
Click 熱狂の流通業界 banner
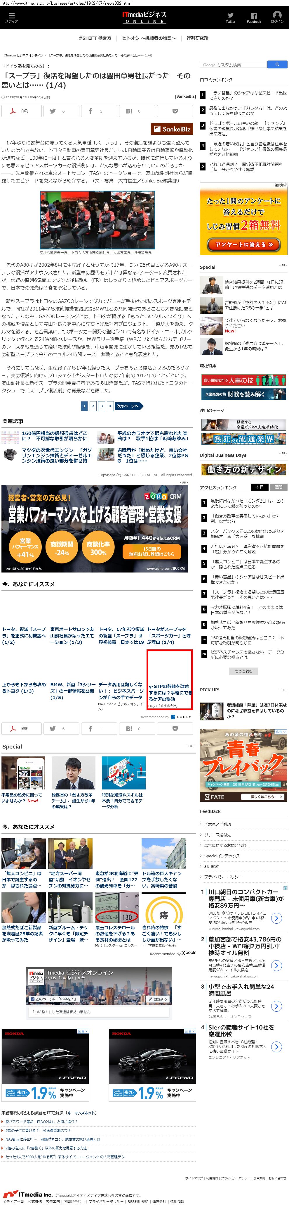(x=244, y=439)
